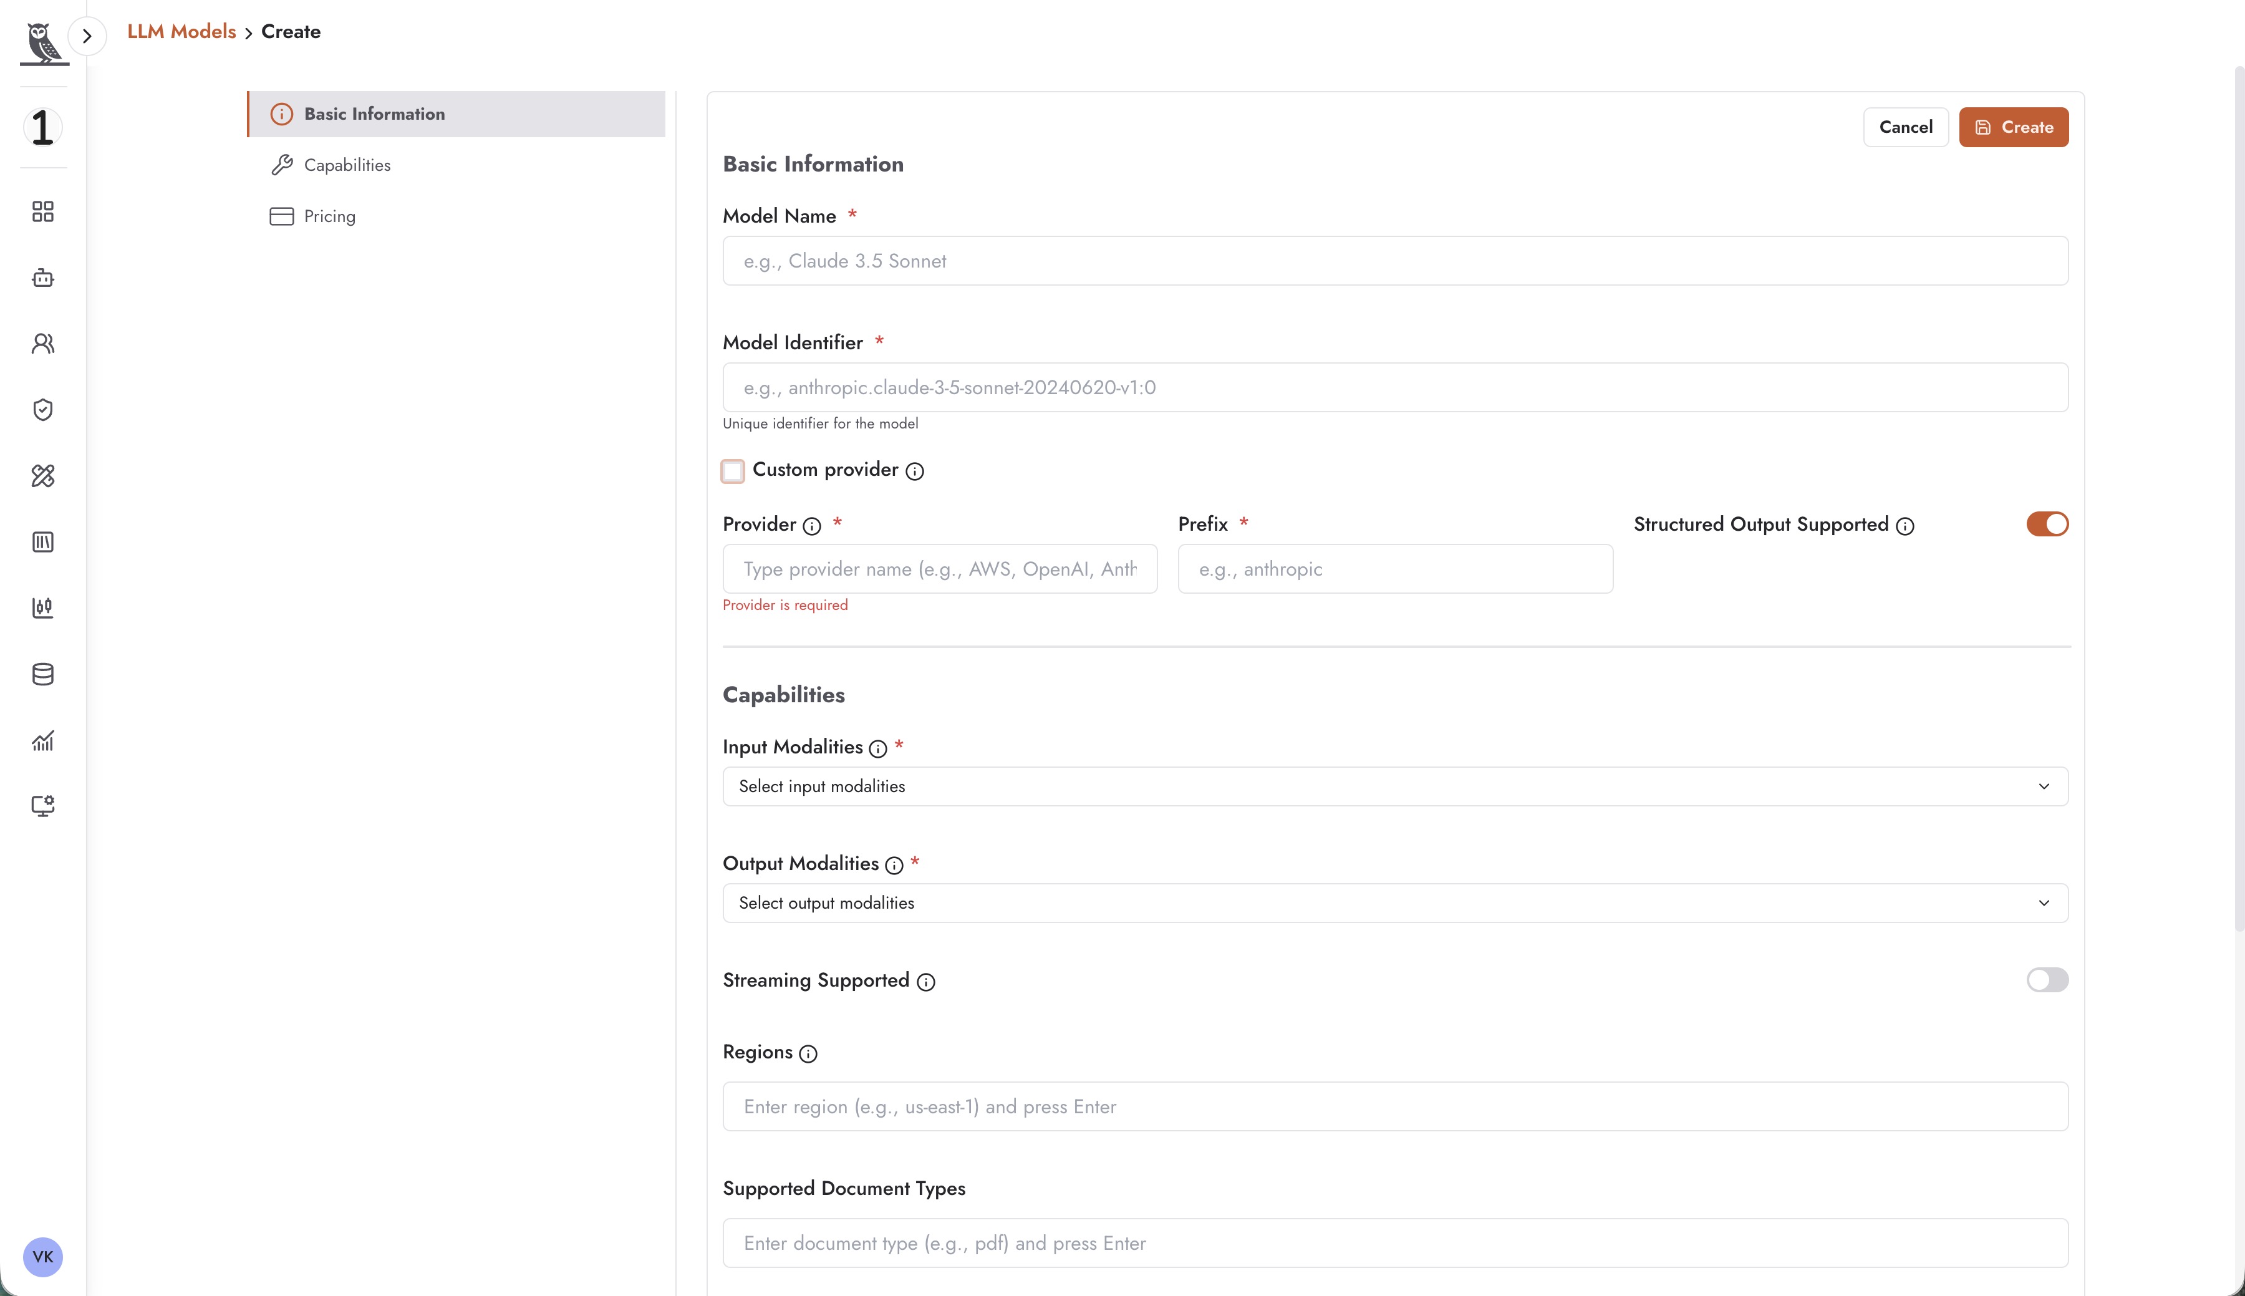Screen dimensions: 2245x1296
Task: Open the shield guardrails icon in sidebar
Action: [42, 410]
